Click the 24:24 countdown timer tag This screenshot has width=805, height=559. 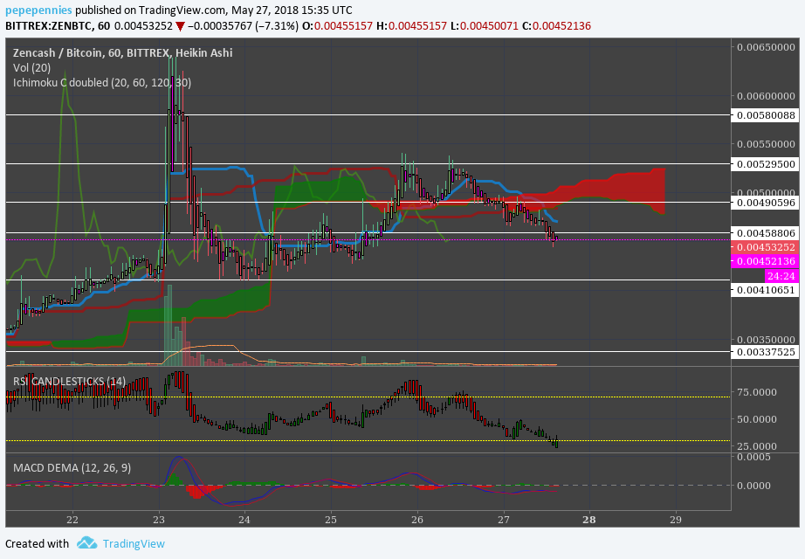(781, 276)
